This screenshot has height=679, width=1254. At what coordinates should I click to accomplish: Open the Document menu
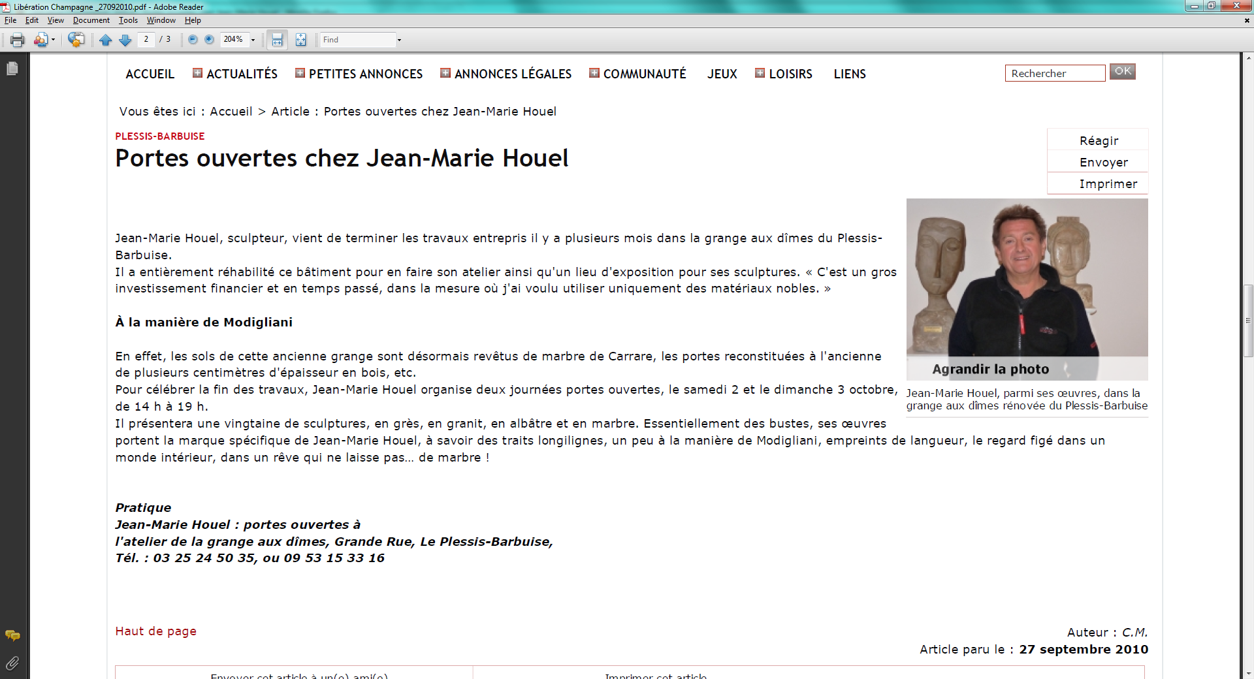(91, 20)
